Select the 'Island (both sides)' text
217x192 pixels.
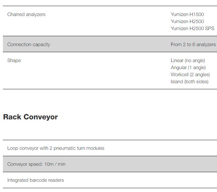click(189, 82)
